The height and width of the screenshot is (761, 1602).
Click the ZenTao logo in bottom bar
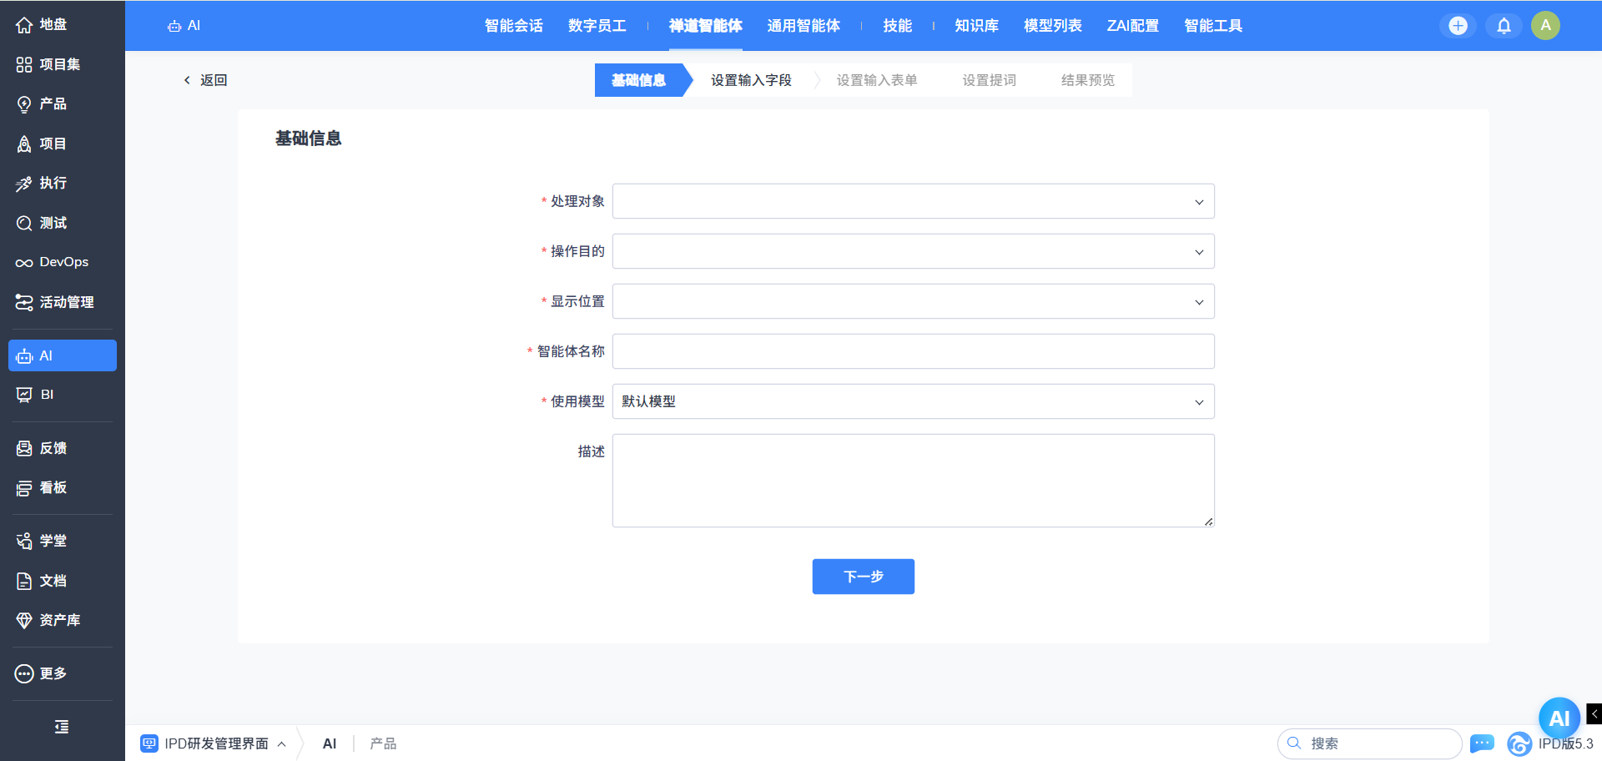1519,743
